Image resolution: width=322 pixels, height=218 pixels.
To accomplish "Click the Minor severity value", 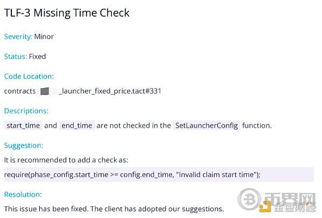I will point(44,37).
